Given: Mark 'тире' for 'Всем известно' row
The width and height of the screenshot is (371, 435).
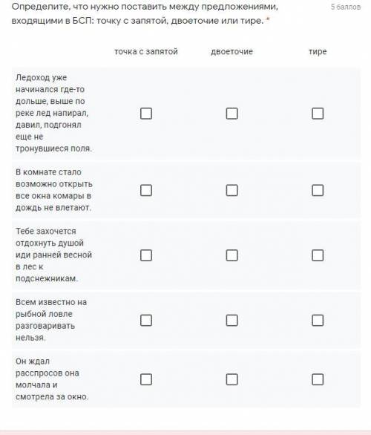Looking at the screenshot, I should [x=318, y=320].
